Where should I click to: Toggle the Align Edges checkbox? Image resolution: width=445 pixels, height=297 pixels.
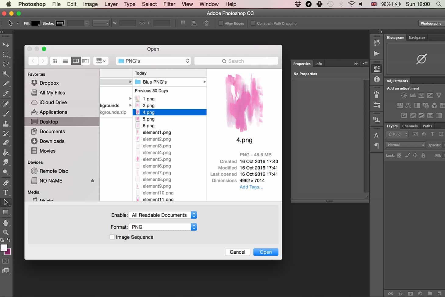coord(221,23)
